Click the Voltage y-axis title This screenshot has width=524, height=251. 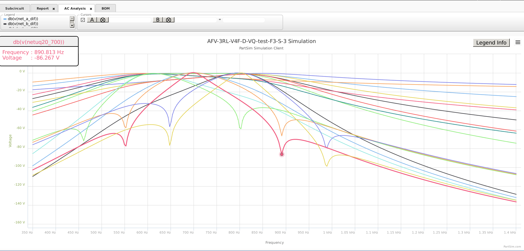pos(10,141)
